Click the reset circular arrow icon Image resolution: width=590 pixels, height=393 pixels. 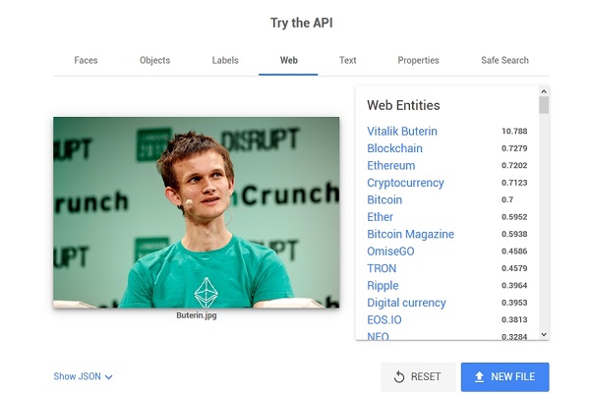click(399, 377)
